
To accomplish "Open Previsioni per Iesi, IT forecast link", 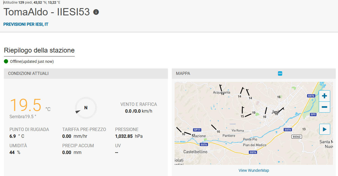I will pyautogui.click(x=26, y=24).
